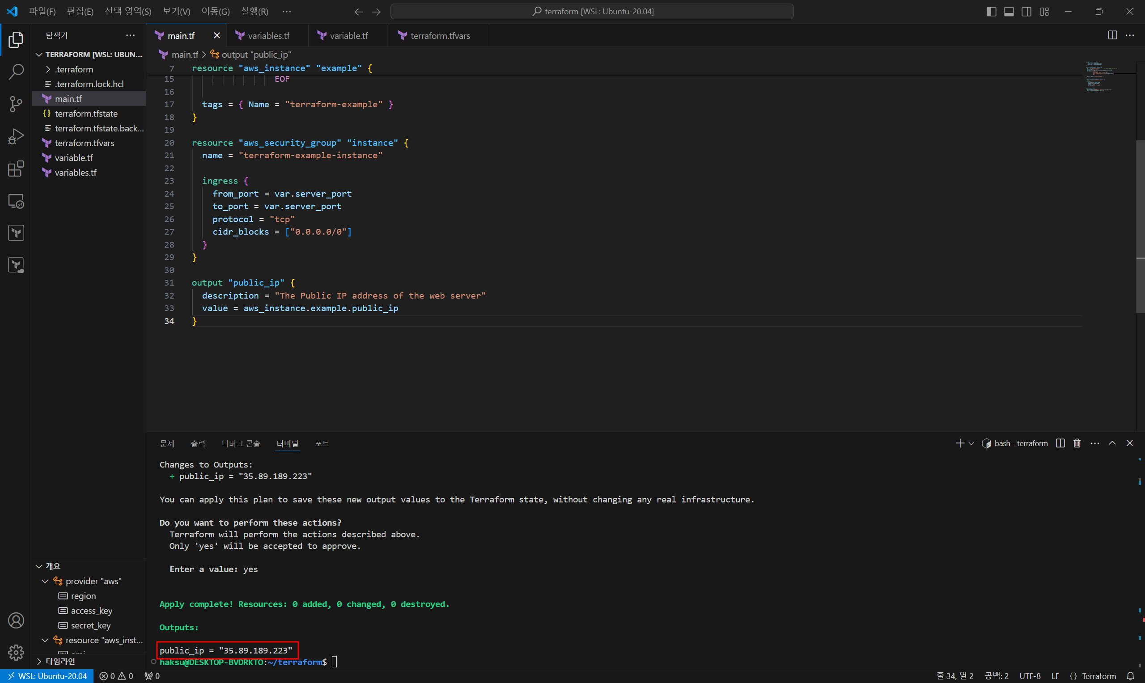Open the Extensions view
The width and height of the screenshot is (1145, 683).
coord(16,169)
